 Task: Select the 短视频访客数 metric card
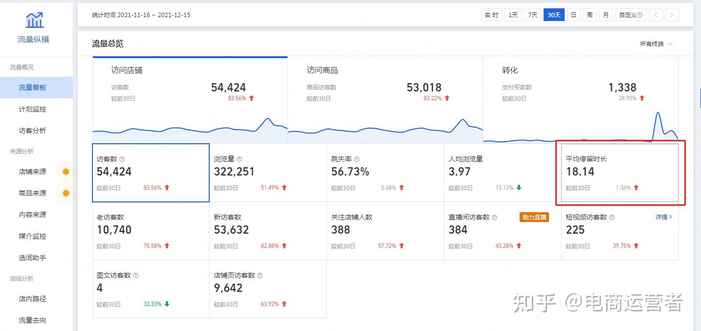pyautogui.click(x=620, y=231)
